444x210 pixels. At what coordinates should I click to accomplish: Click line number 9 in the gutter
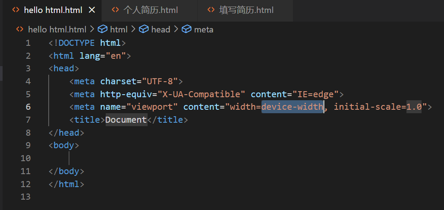28,145
